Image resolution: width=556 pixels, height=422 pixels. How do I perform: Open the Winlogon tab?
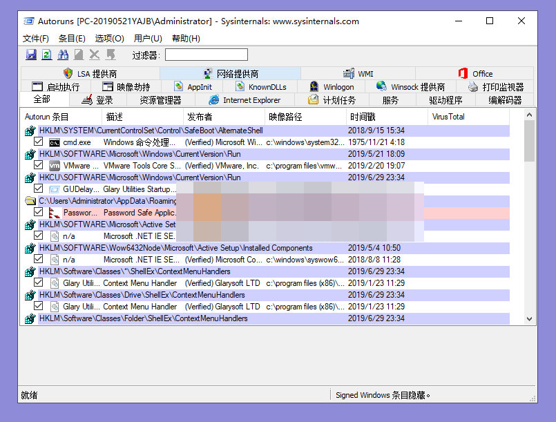tap(332, 87)
